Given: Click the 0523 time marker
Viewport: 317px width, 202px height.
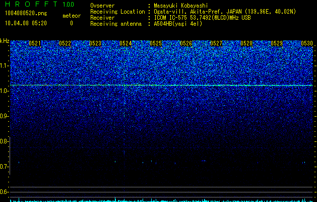Looking at the screenshot, I should [95, 43].
